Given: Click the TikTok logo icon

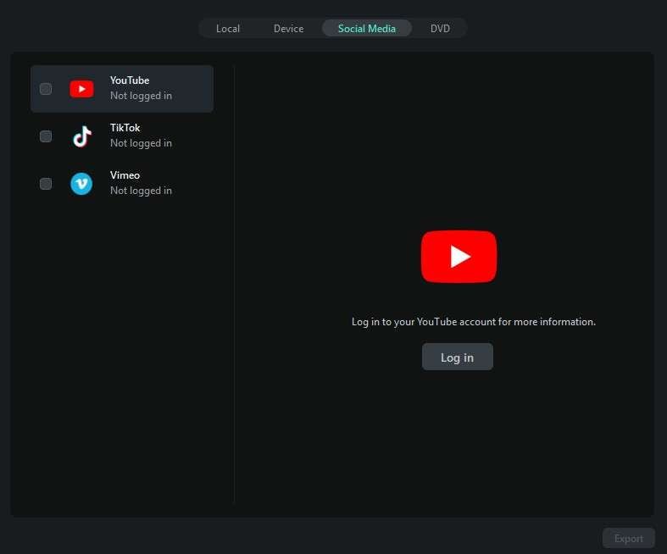Looking at the screenshot, I should pos(81,136).
